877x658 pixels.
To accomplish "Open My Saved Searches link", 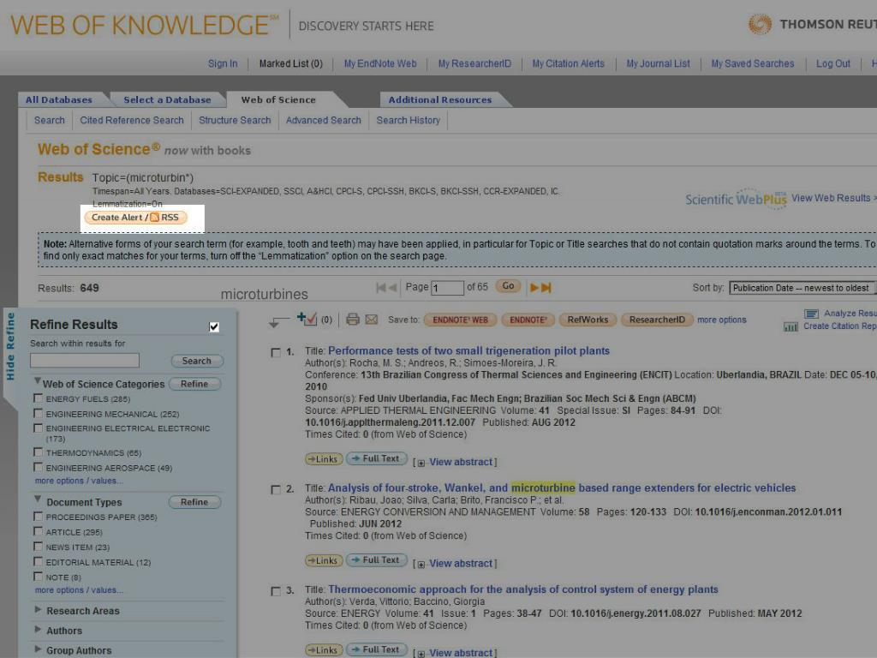I will click(x=752, y=63).
